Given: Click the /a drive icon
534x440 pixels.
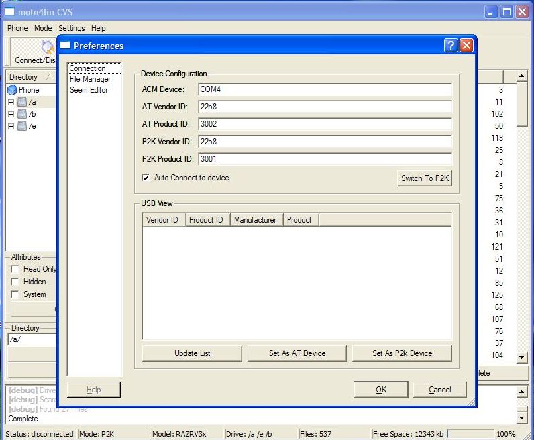Looking at the screenshot, I should (21, 102).
